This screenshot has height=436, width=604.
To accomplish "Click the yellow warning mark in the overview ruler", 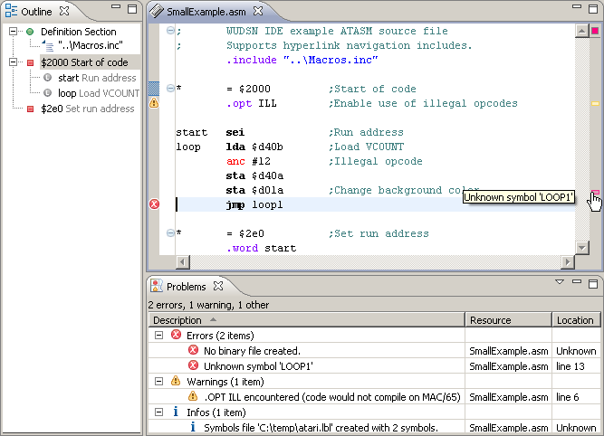I will (595, 104).
